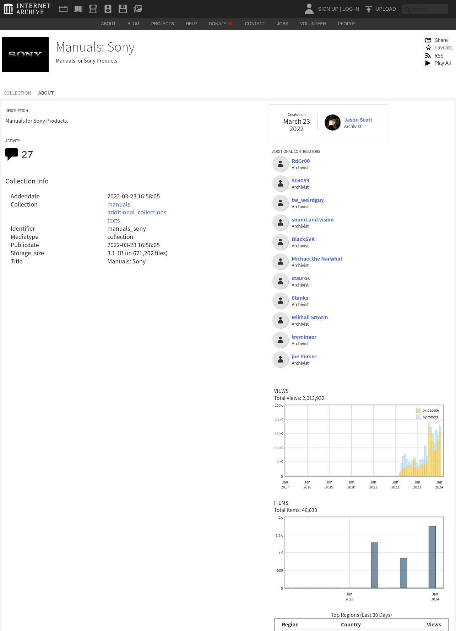Open the Images icon in top bar
Screen dimensions: 456x631
tap(138, 9)
